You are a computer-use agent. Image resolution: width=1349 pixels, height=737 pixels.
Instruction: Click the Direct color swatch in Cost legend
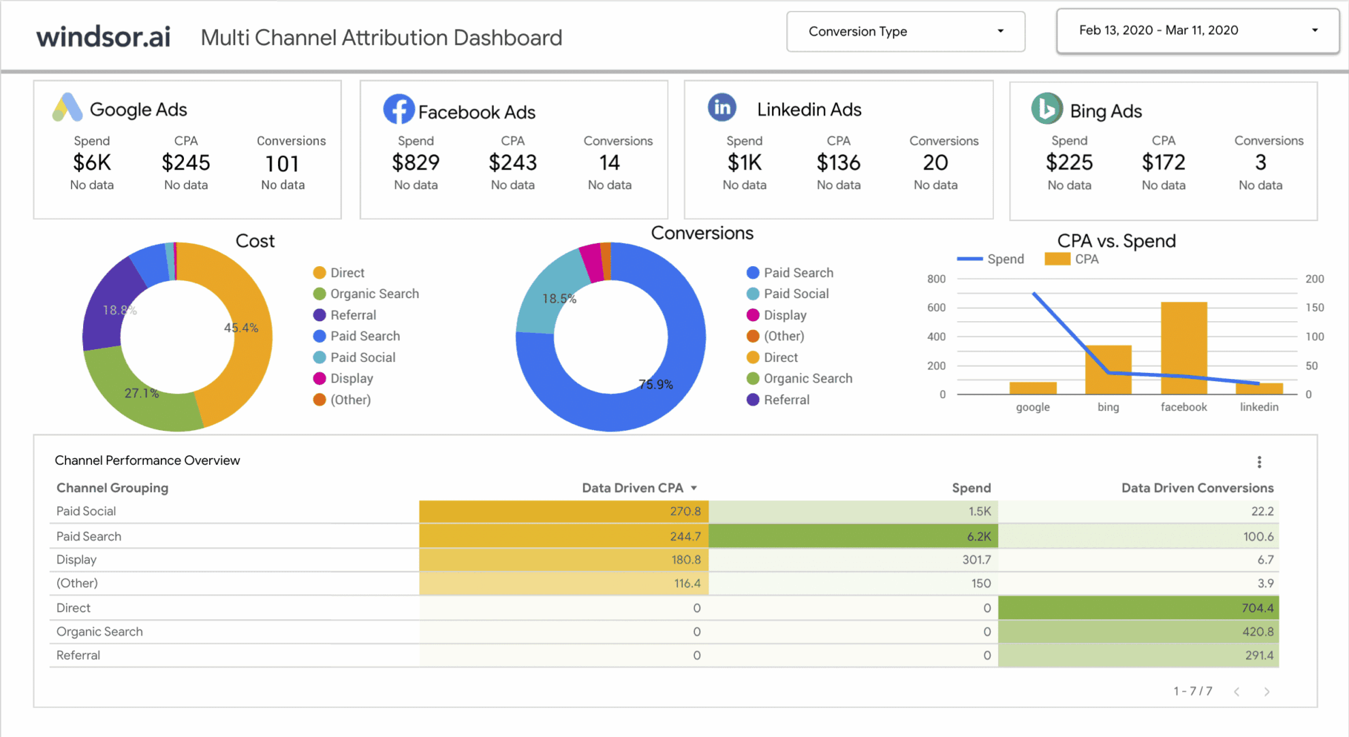pos(319,272)
